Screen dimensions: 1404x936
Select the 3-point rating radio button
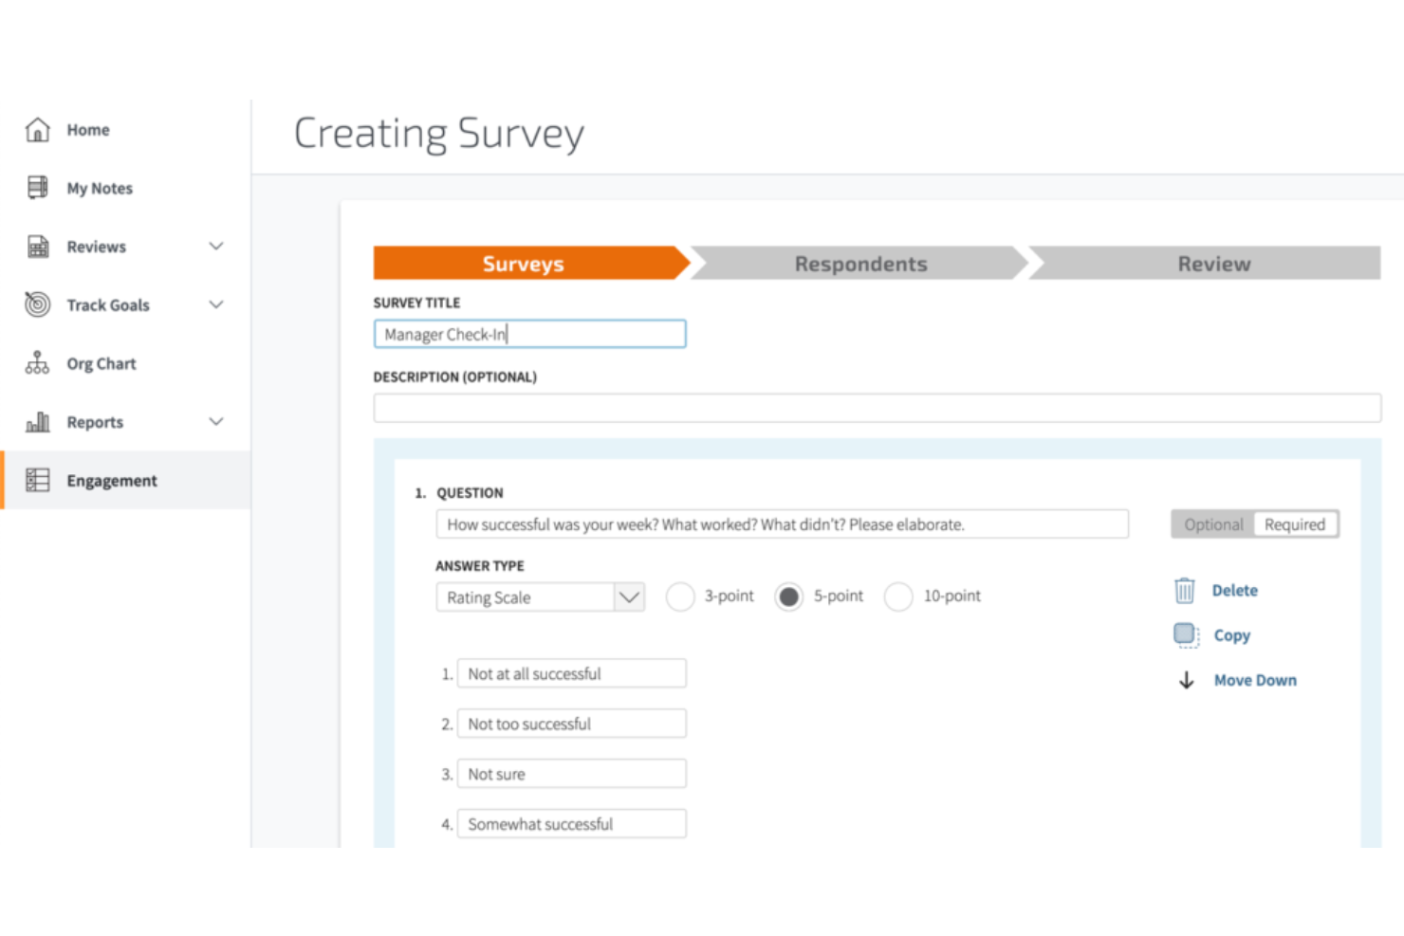[680, 596]
